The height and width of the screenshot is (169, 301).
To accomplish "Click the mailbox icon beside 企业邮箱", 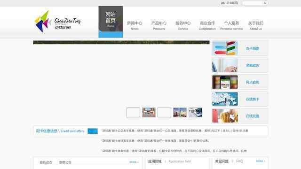I will [x=223, y=3].
